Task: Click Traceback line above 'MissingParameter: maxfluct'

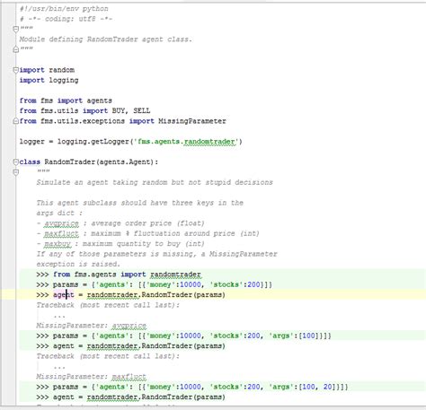Action: [108, 356]
